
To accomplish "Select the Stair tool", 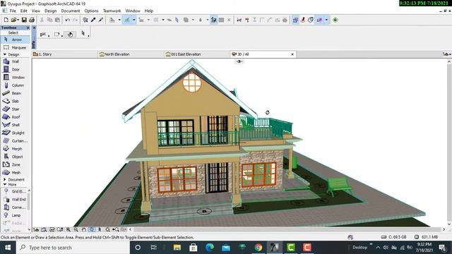I will (16, 109).
